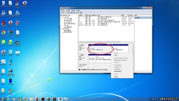Collapse the Storage tree node
This screenshot has width=179, height=101.
pyautogui.click(x=62, y=29)
